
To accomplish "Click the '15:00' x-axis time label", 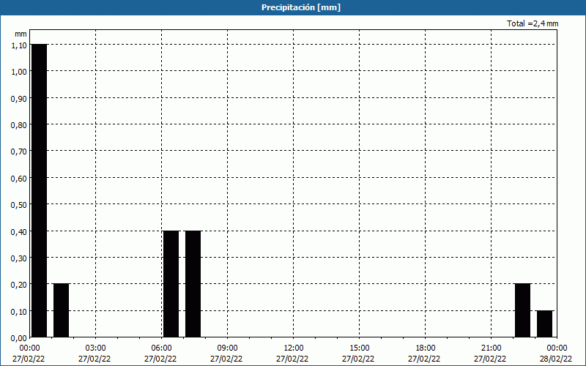I will tap(360, 348).
